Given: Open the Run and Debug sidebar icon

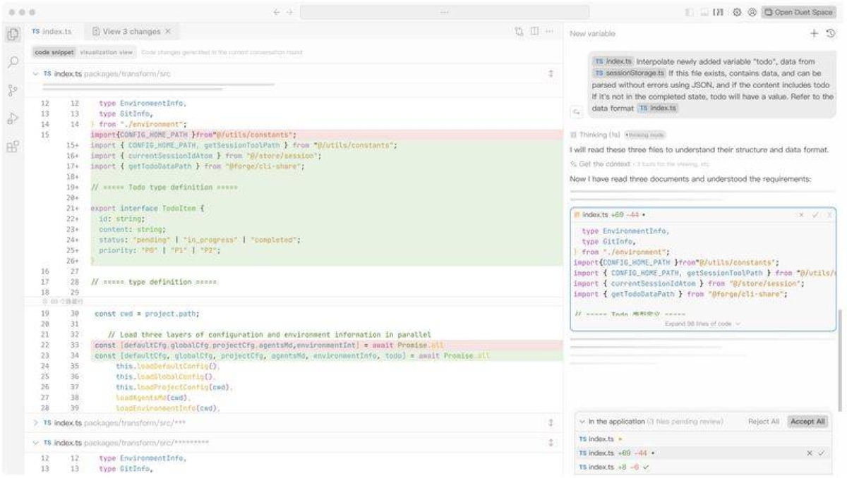Looking at the screenshot, I should coord(13,118).
